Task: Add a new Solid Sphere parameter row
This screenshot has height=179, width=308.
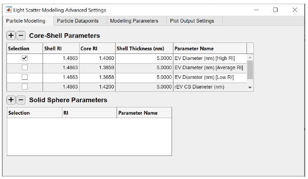Action: [11, 100]
